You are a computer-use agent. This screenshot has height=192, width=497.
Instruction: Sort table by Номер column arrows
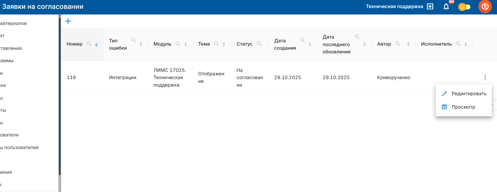pyautogui.click(x=96, y=45)
